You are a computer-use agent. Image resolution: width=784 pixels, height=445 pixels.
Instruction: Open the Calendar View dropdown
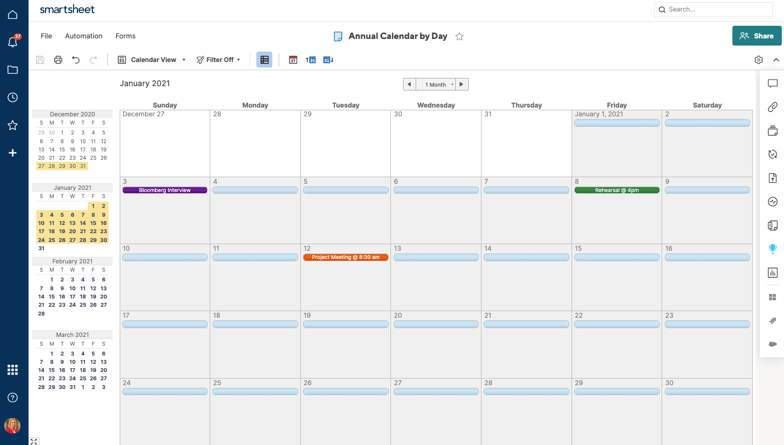coord(152,60)
